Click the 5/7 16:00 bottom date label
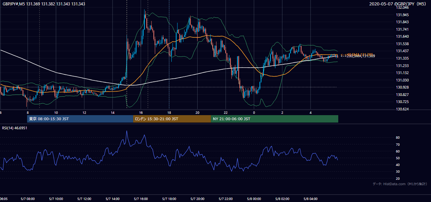The width and height of the screenshot is (431, 202). coord(141,199)
